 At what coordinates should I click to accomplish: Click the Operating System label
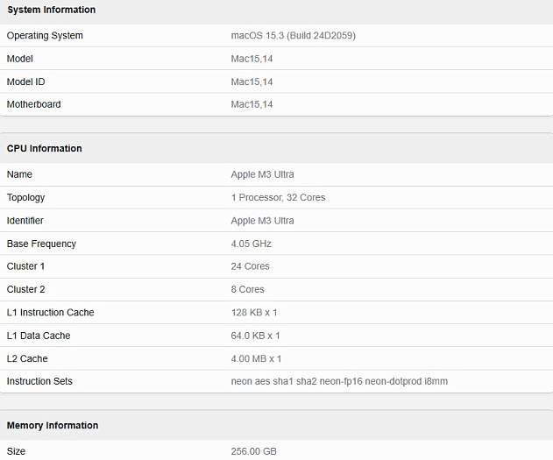[x=45, y=36]
